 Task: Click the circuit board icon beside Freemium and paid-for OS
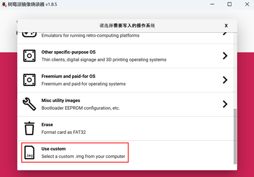(29, 80)
